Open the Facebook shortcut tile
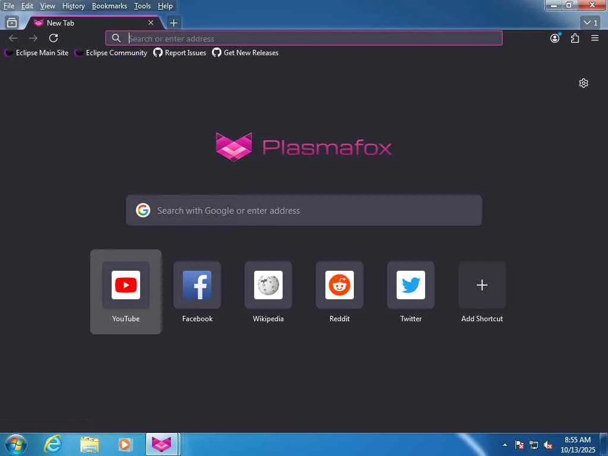Screen dimensions: 608x456 click(x=197, y=292)
